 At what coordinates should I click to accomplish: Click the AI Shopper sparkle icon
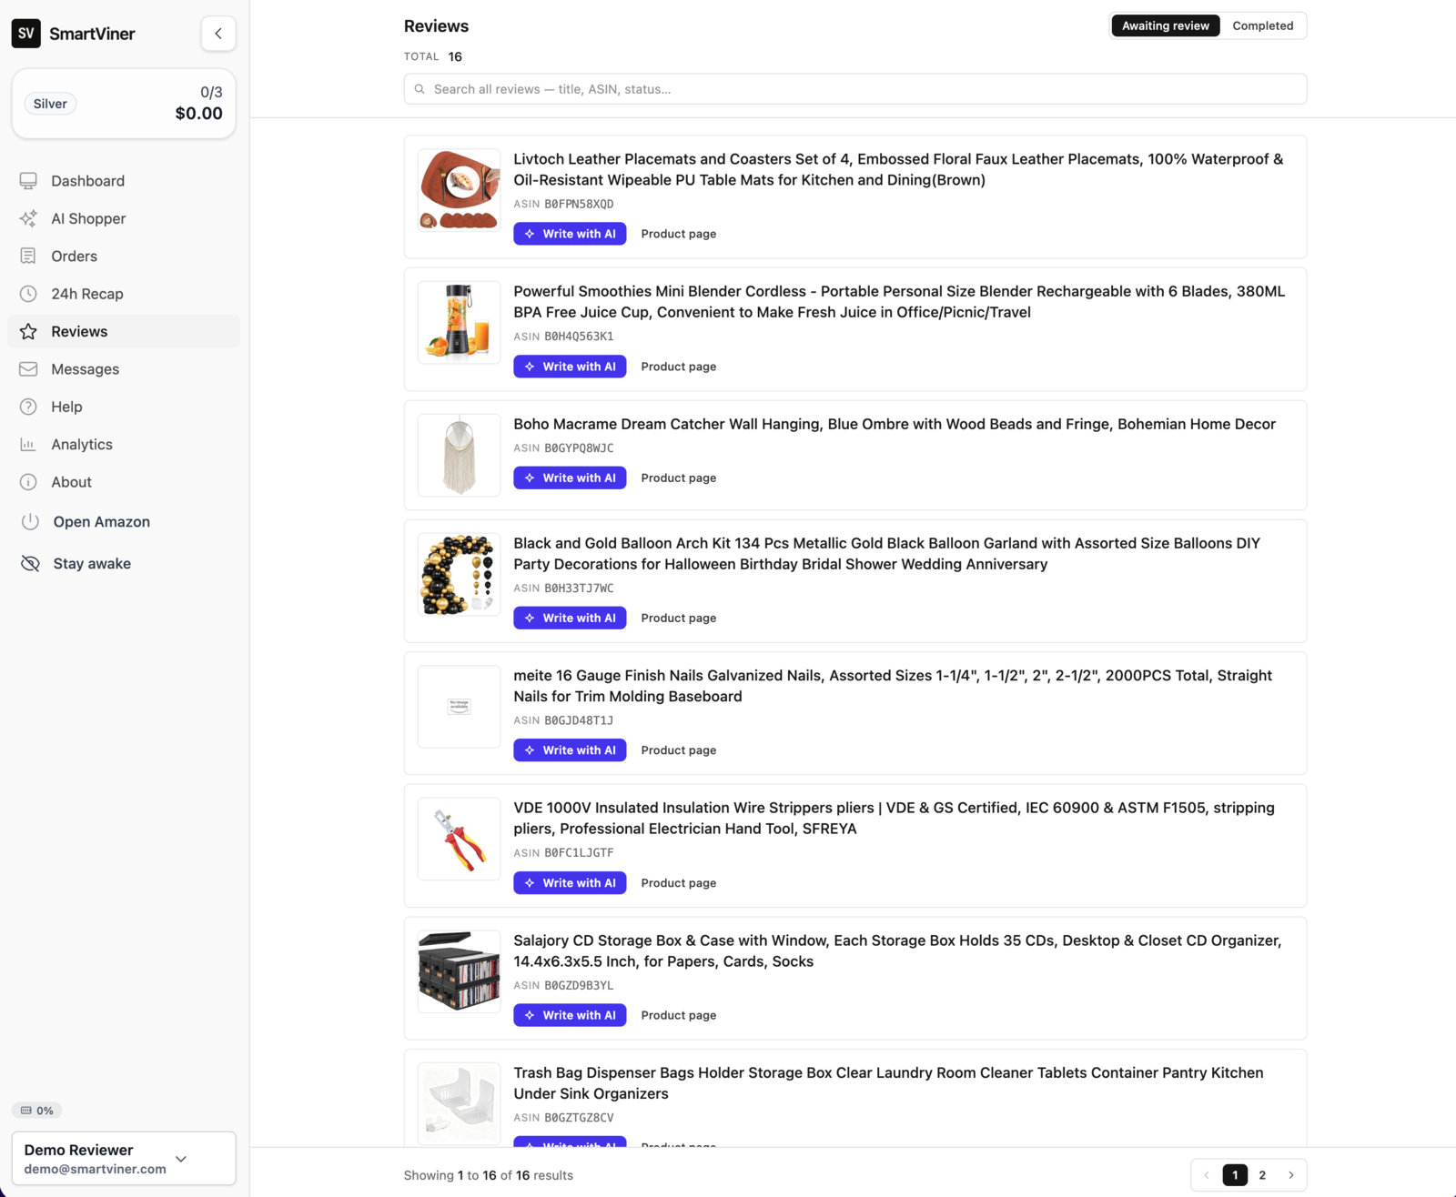(x=28, y=218)
